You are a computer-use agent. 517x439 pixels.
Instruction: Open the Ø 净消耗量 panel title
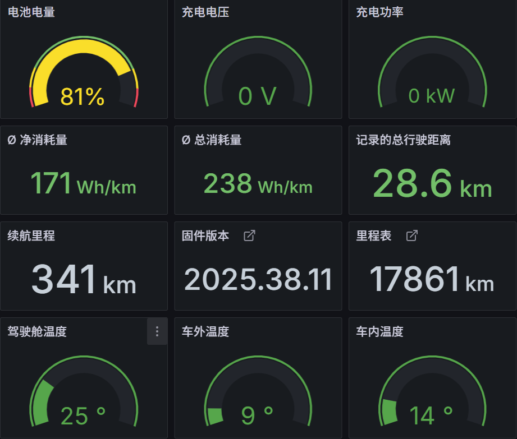38,140
